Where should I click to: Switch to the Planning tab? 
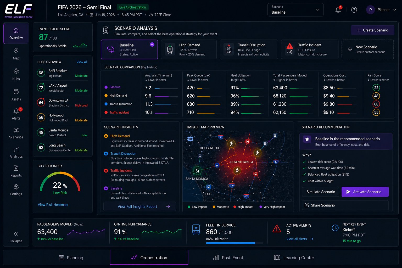pos(71,258)
